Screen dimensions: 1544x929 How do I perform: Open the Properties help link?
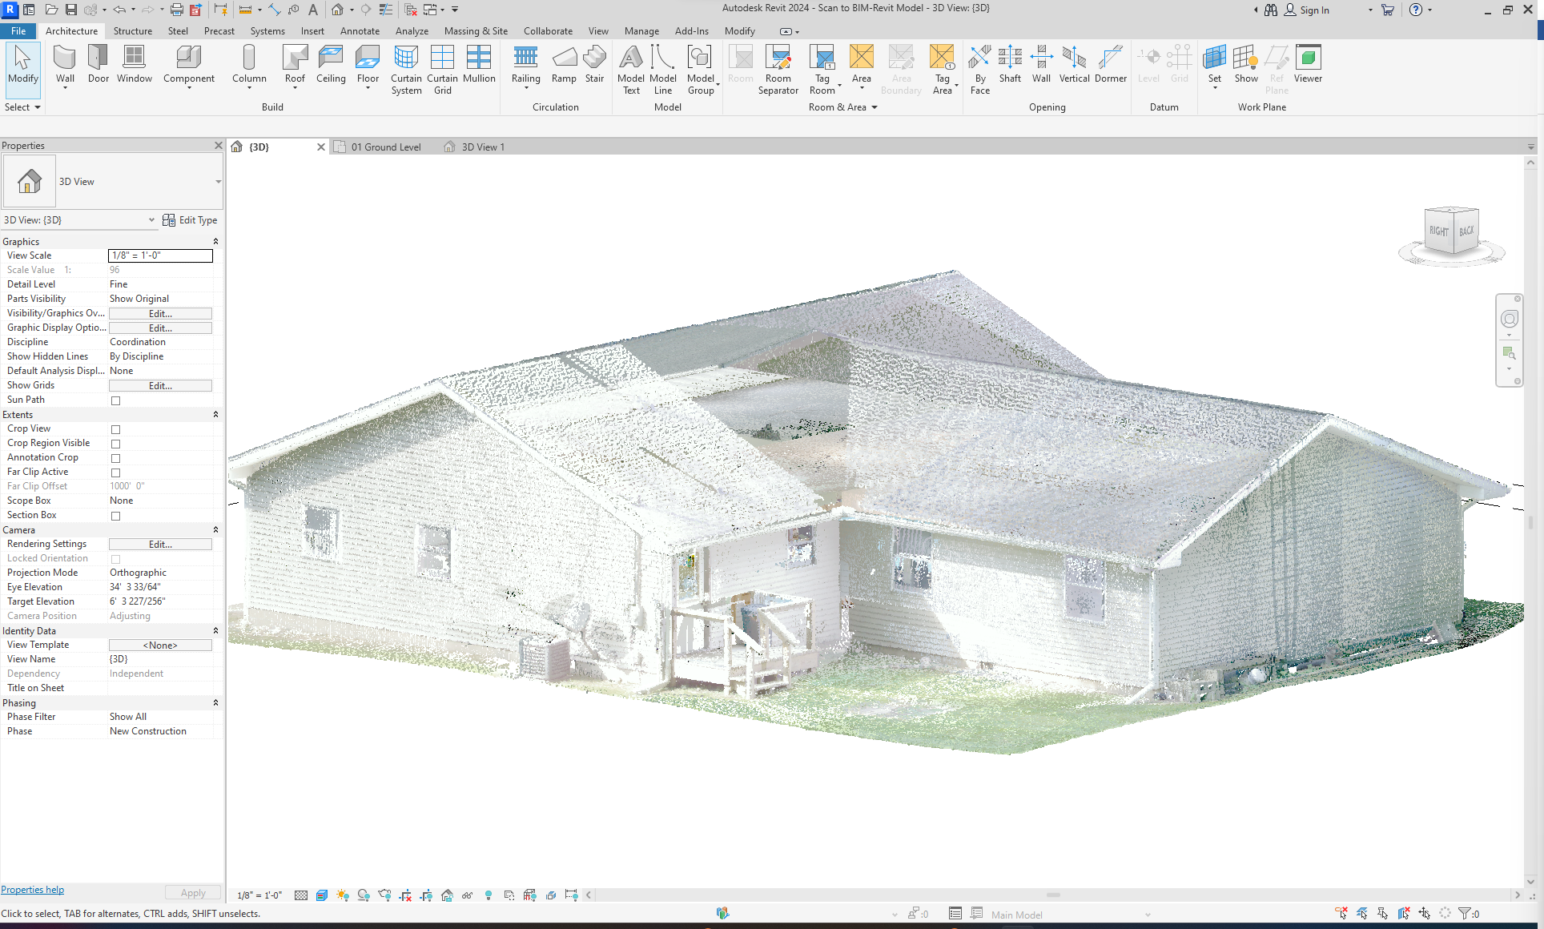(x=33, y=890)
